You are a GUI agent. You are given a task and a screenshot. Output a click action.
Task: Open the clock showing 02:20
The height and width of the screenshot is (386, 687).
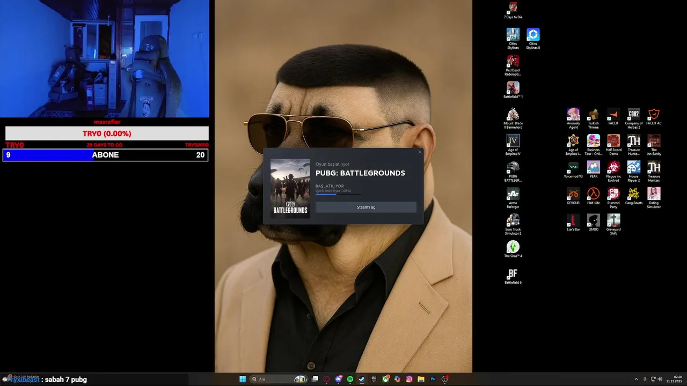point(674,379)
